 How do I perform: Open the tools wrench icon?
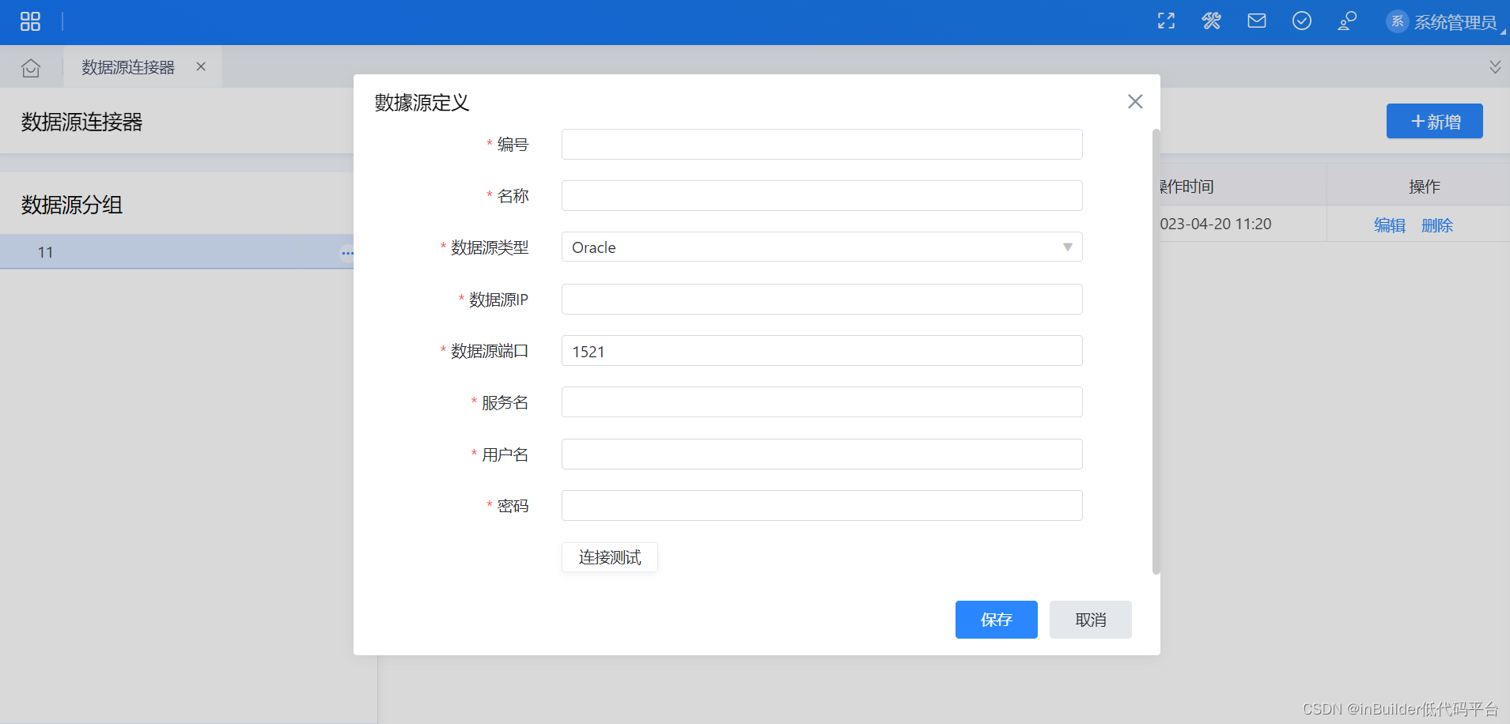point(1211,21)
